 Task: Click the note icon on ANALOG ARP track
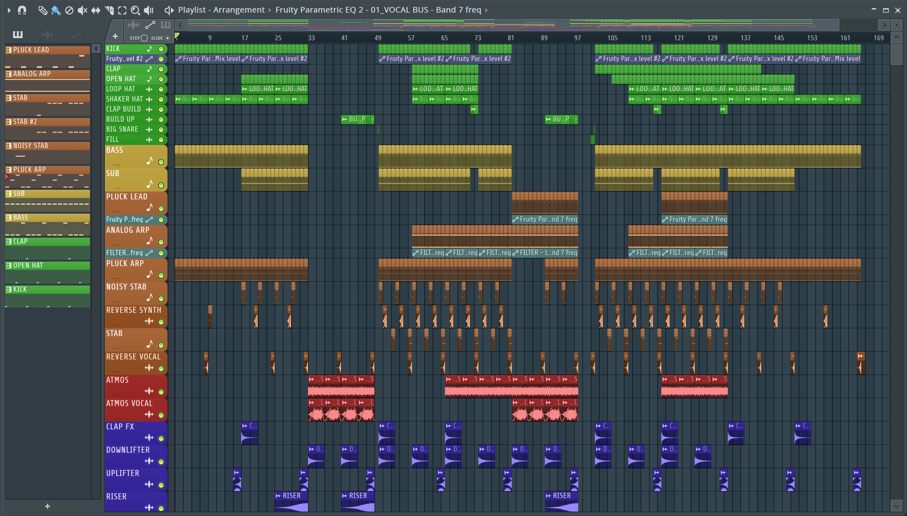(x=150, y=241)
